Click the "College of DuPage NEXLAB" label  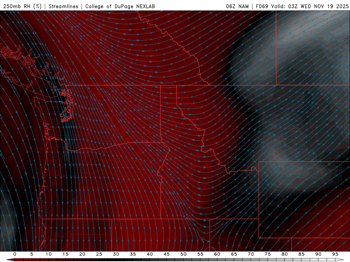(x=120, y=6)
